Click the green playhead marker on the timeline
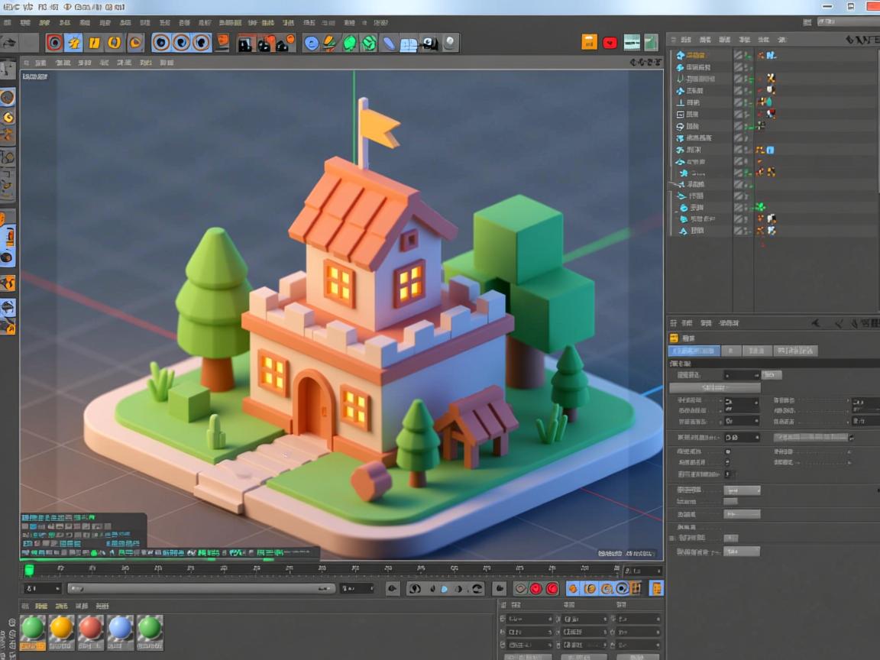 click(29, 570)
